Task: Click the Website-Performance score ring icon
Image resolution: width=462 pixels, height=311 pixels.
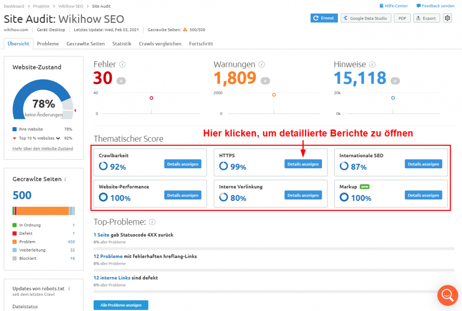Action: (x=103, y=197)
